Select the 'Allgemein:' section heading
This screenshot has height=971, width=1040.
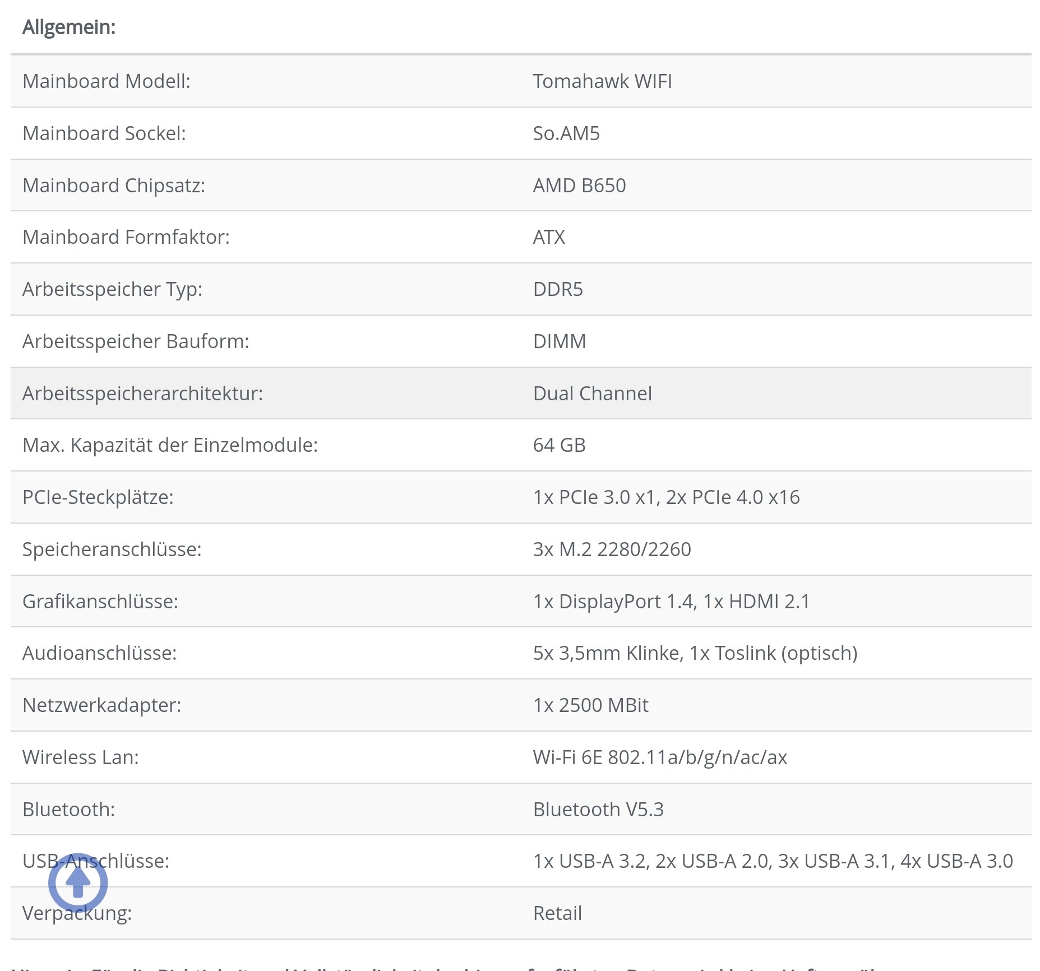click(69, 27)
